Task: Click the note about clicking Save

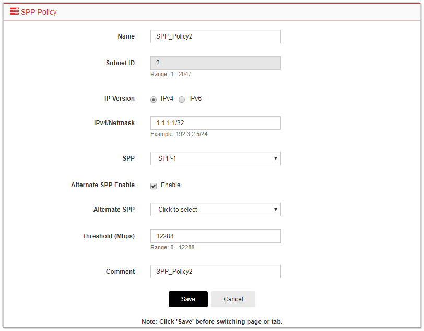Action: coord(212,322)
